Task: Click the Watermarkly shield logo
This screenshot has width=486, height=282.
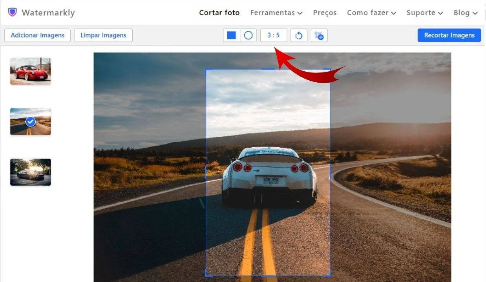Action: (12, 12)
